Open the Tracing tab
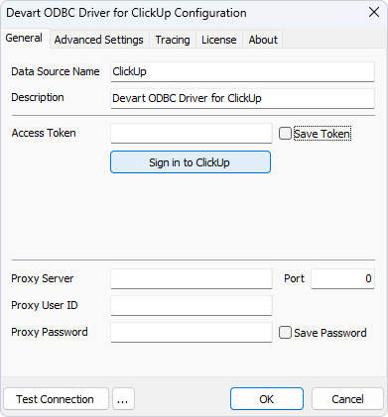Screen dimensions: 388x417 173,40
